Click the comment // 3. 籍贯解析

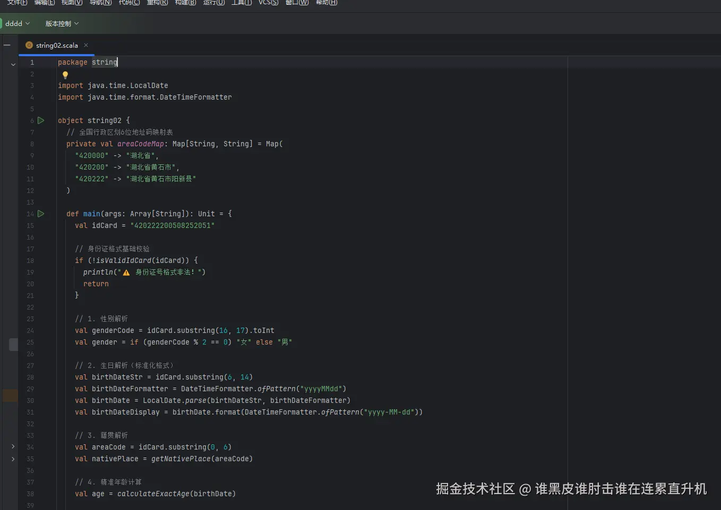[101, 435]
